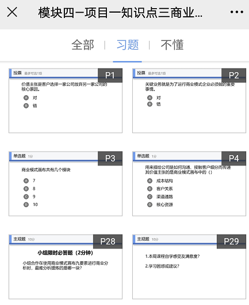Click the 单选题 label on slide P3
This screenshot has height=305, width=249.
tap(20, 156)
